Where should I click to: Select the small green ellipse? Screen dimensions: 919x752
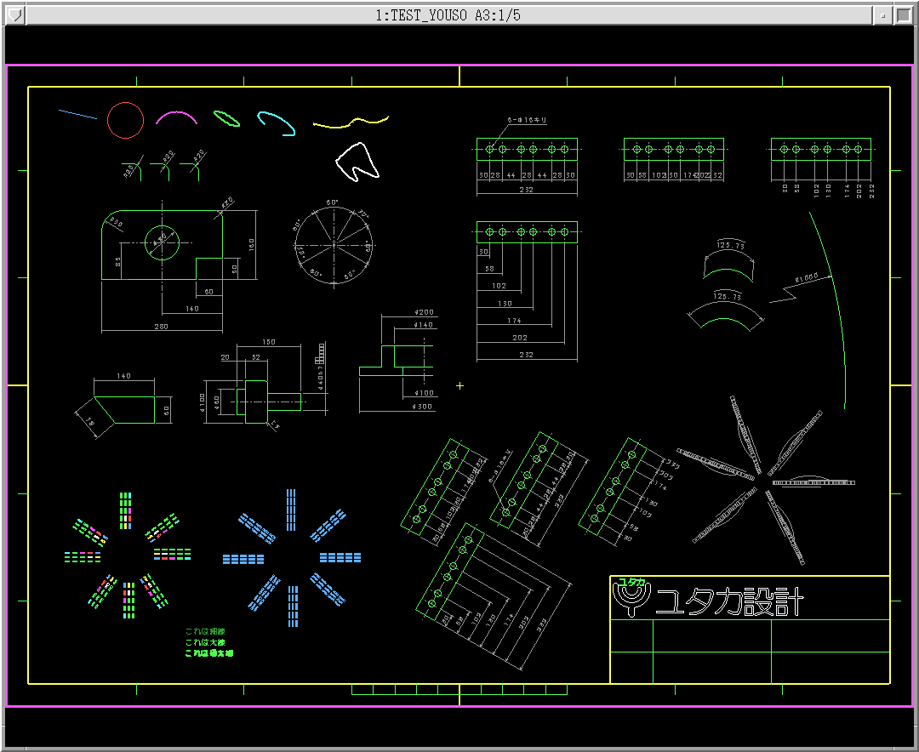[x=226, y=118]
